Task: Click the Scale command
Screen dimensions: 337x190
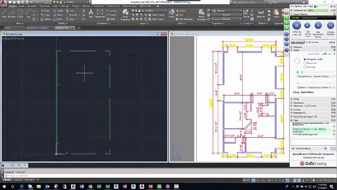Action: pos(58,19)
